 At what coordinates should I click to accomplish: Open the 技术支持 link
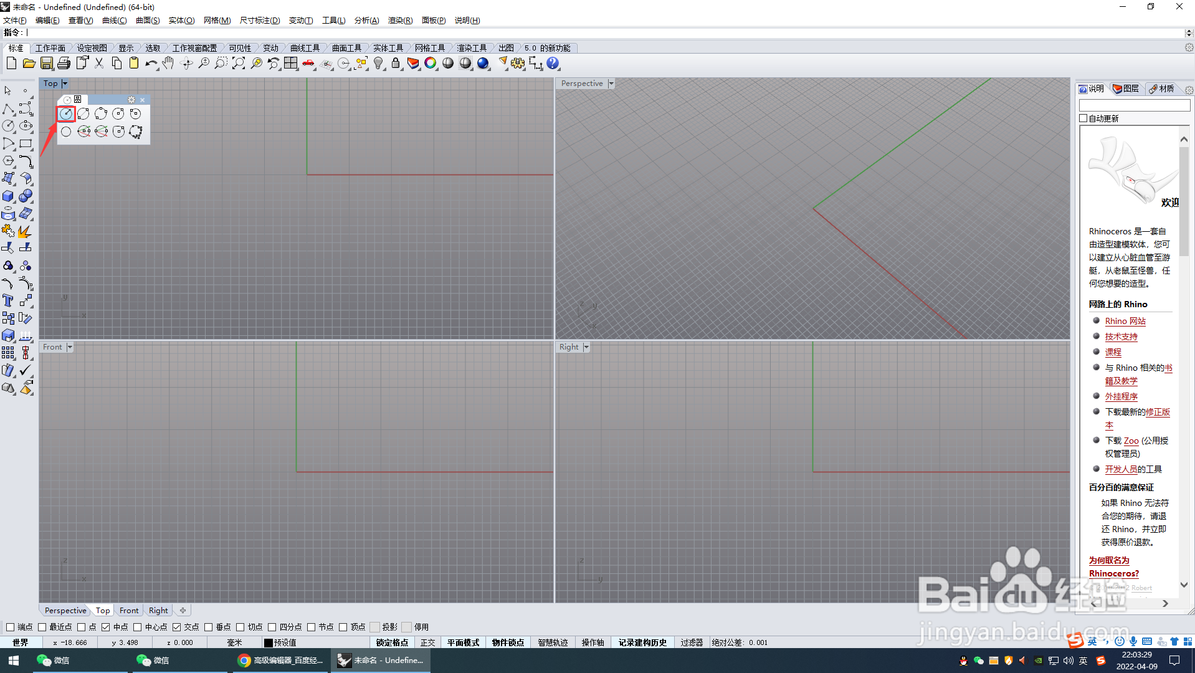click(1121, 336)
